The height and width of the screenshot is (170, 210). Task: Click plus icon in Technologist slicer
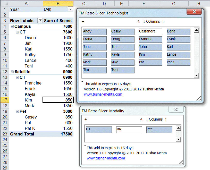tap(83, 22)
